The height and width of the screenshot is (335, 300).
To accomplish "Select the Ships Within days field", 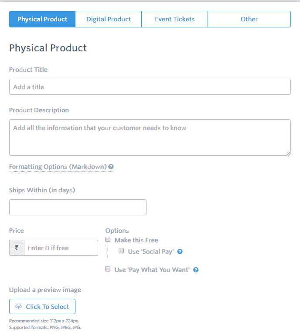I will click(x=78, y=207).
